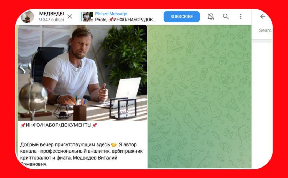Click the handshake emoji in message
Image resolution: width=288 pixels, height=178 pixels.
click(x=114, y=145)
